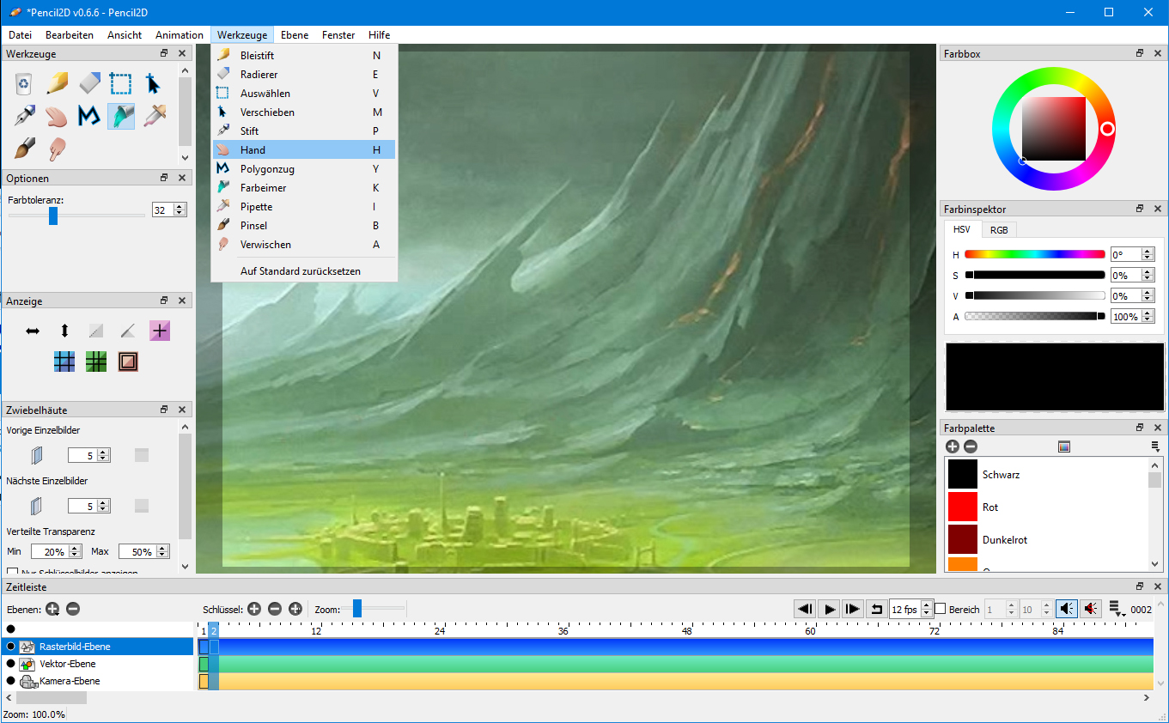Toggle the green grid overlay button
The height and width of the screenshot is (723, 1169).
(96, 362)
